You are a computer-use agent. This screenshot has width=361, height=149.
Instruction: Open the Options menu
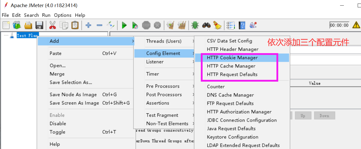63,15
